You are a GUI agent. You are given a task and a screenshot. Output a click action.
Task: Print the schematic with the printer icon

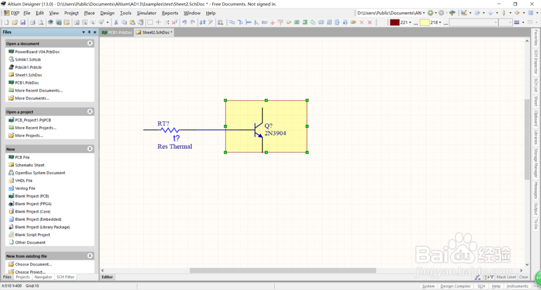pos(32,22)
